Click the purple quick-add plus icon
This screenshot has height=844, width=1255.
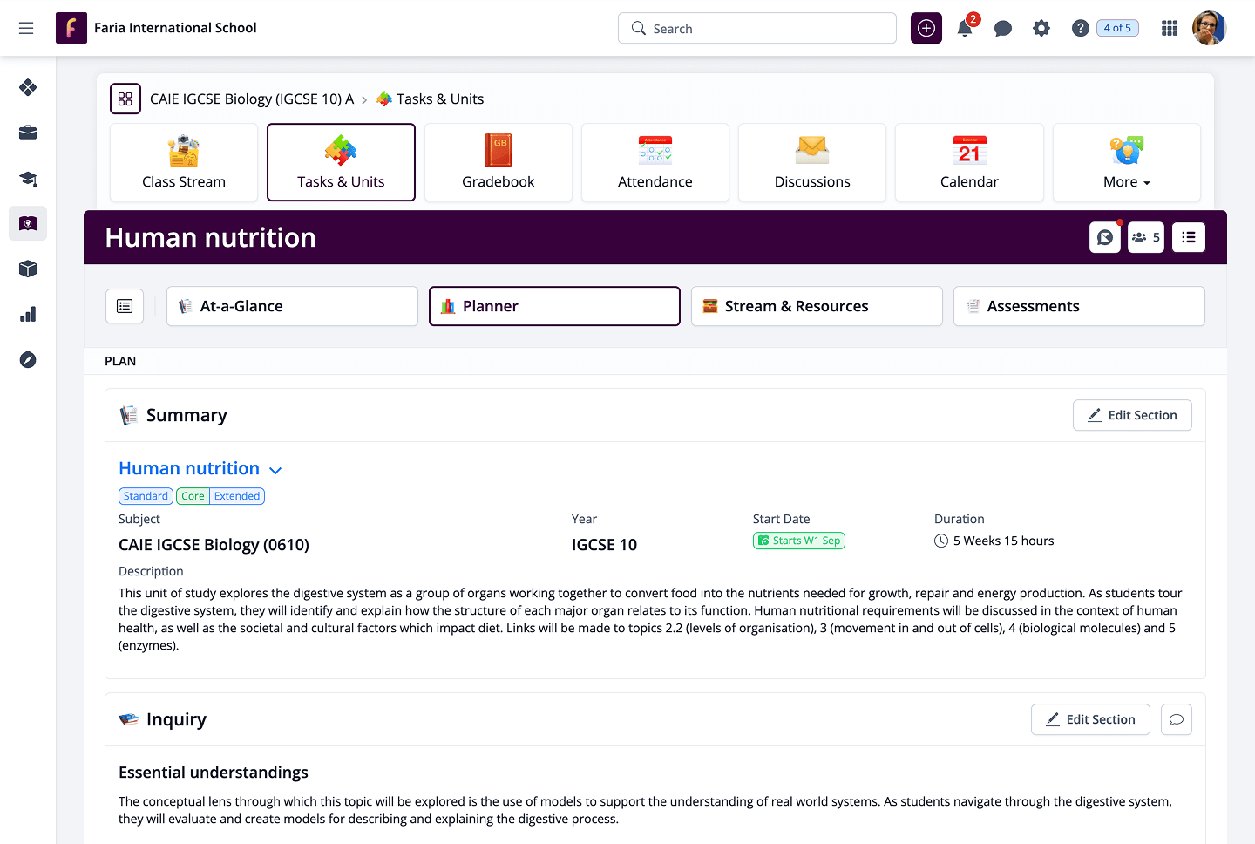pos(926,29)
